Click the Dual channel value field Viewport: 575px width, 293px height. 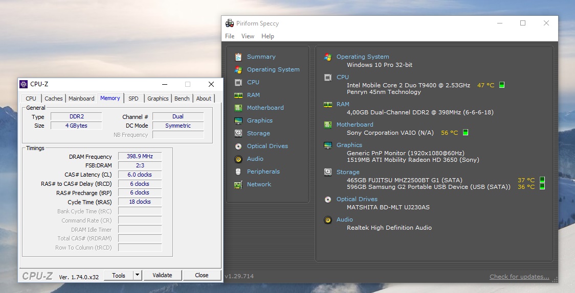(178, 117)
